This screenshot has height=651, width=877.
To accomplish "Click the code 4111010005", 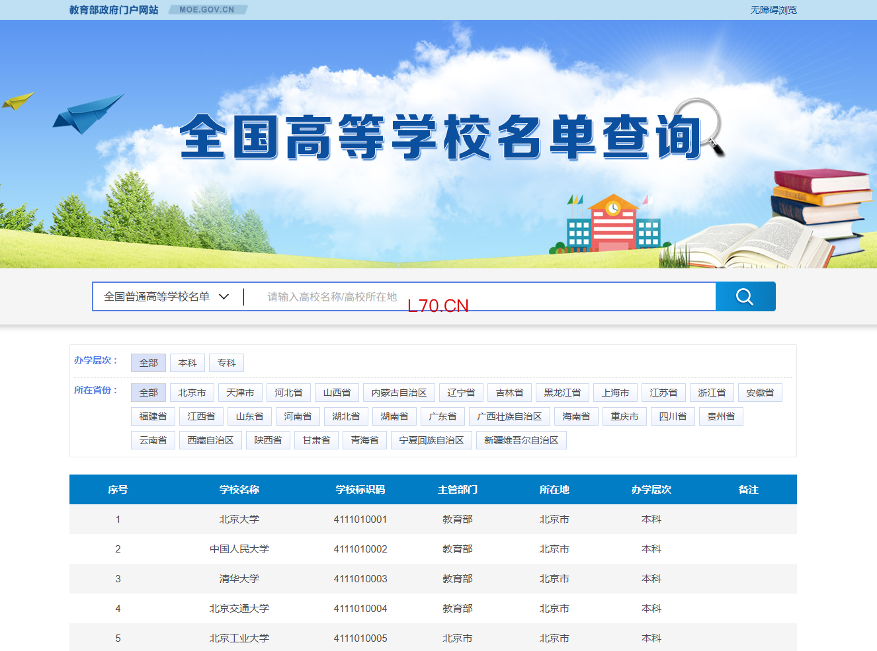I will 360,638.
